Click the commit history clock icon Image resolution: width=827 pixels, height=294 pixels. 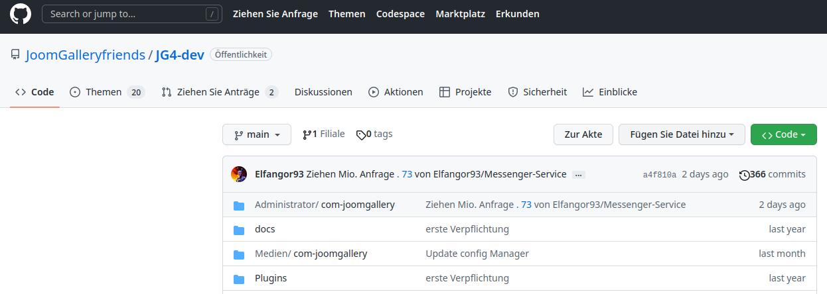pyautogui.click(x=744, y=175)
